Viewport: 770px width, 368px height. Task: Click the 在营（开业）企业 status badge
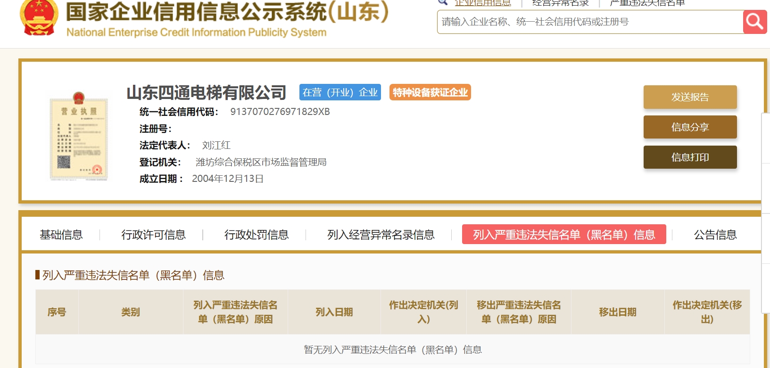(340, 92)
